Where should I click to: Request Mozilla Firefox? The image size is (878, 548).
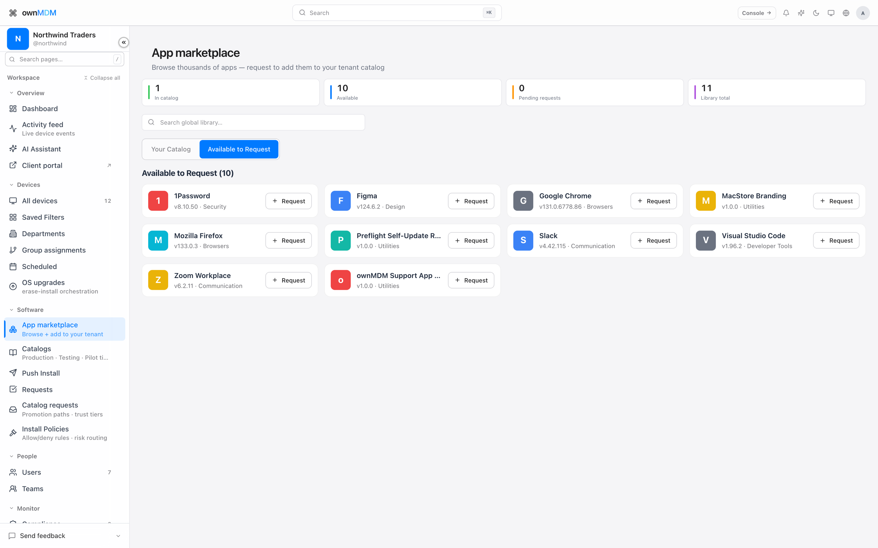(288, 241)
